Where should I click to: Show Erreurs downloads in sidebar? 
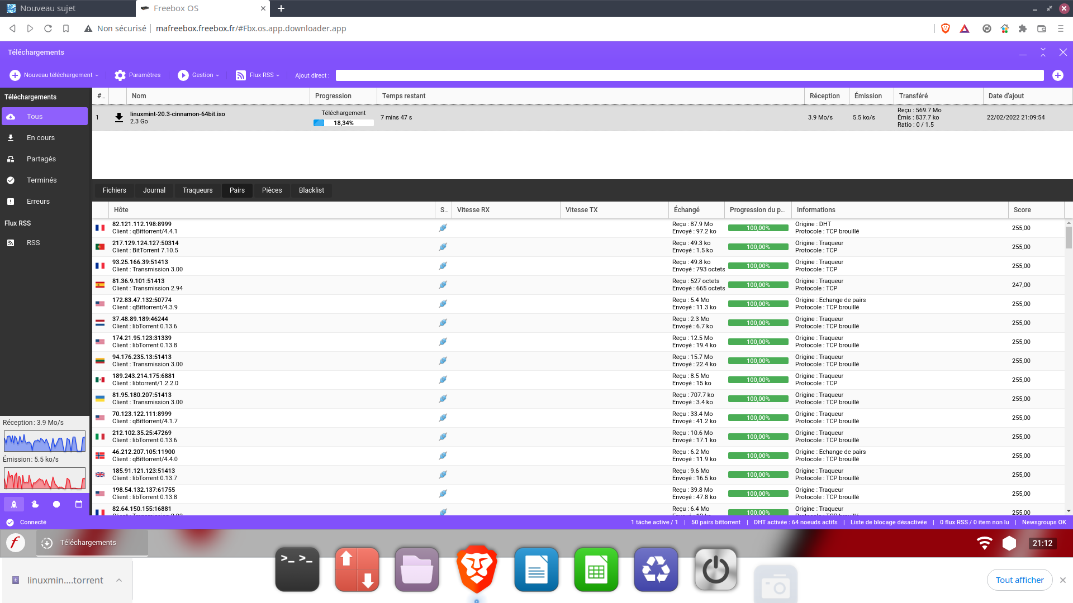[38, 202]
